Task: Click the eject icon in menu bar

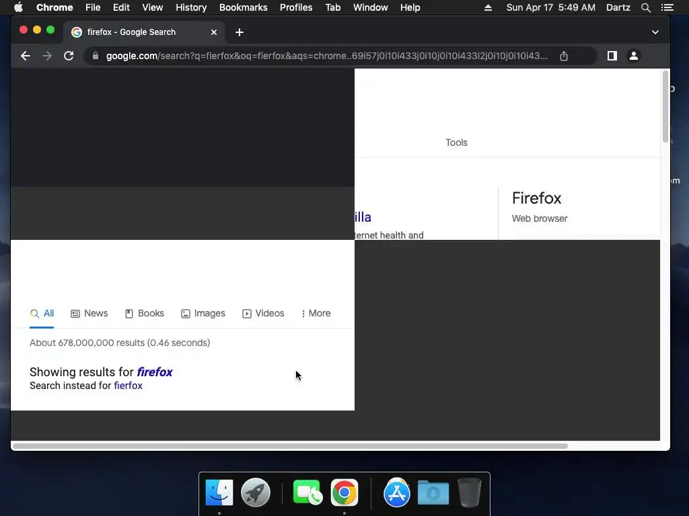Action: pyautogui.click(x=488, y=7)
